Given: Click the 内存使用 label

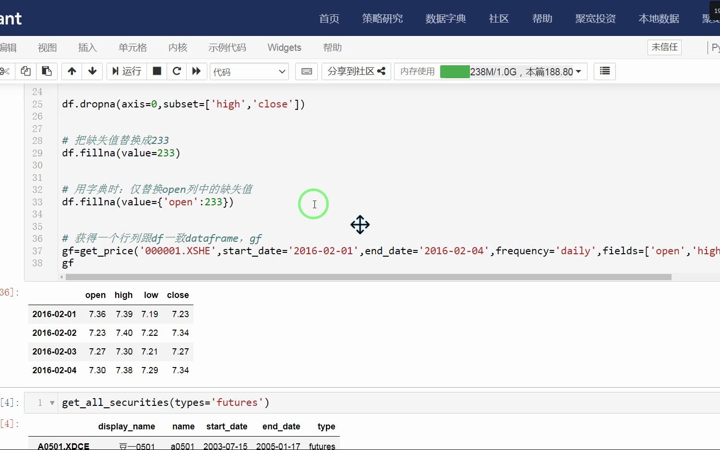Looking at the screenshot, I should click(417, 71).
